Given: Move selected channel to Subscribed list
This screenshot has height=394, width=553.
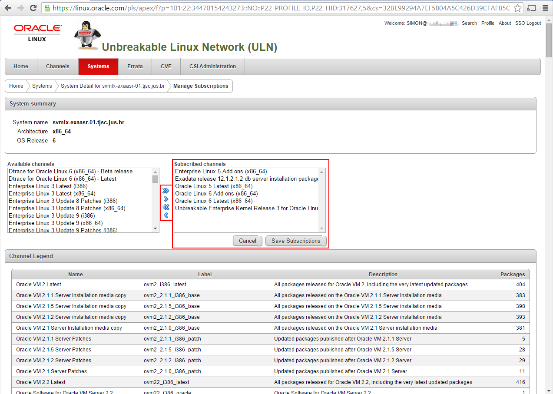Looking at the screenshot, I should point(166,199).
